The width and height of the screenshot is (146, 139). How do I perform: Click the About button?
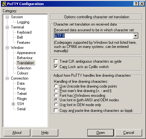(17, 133)
